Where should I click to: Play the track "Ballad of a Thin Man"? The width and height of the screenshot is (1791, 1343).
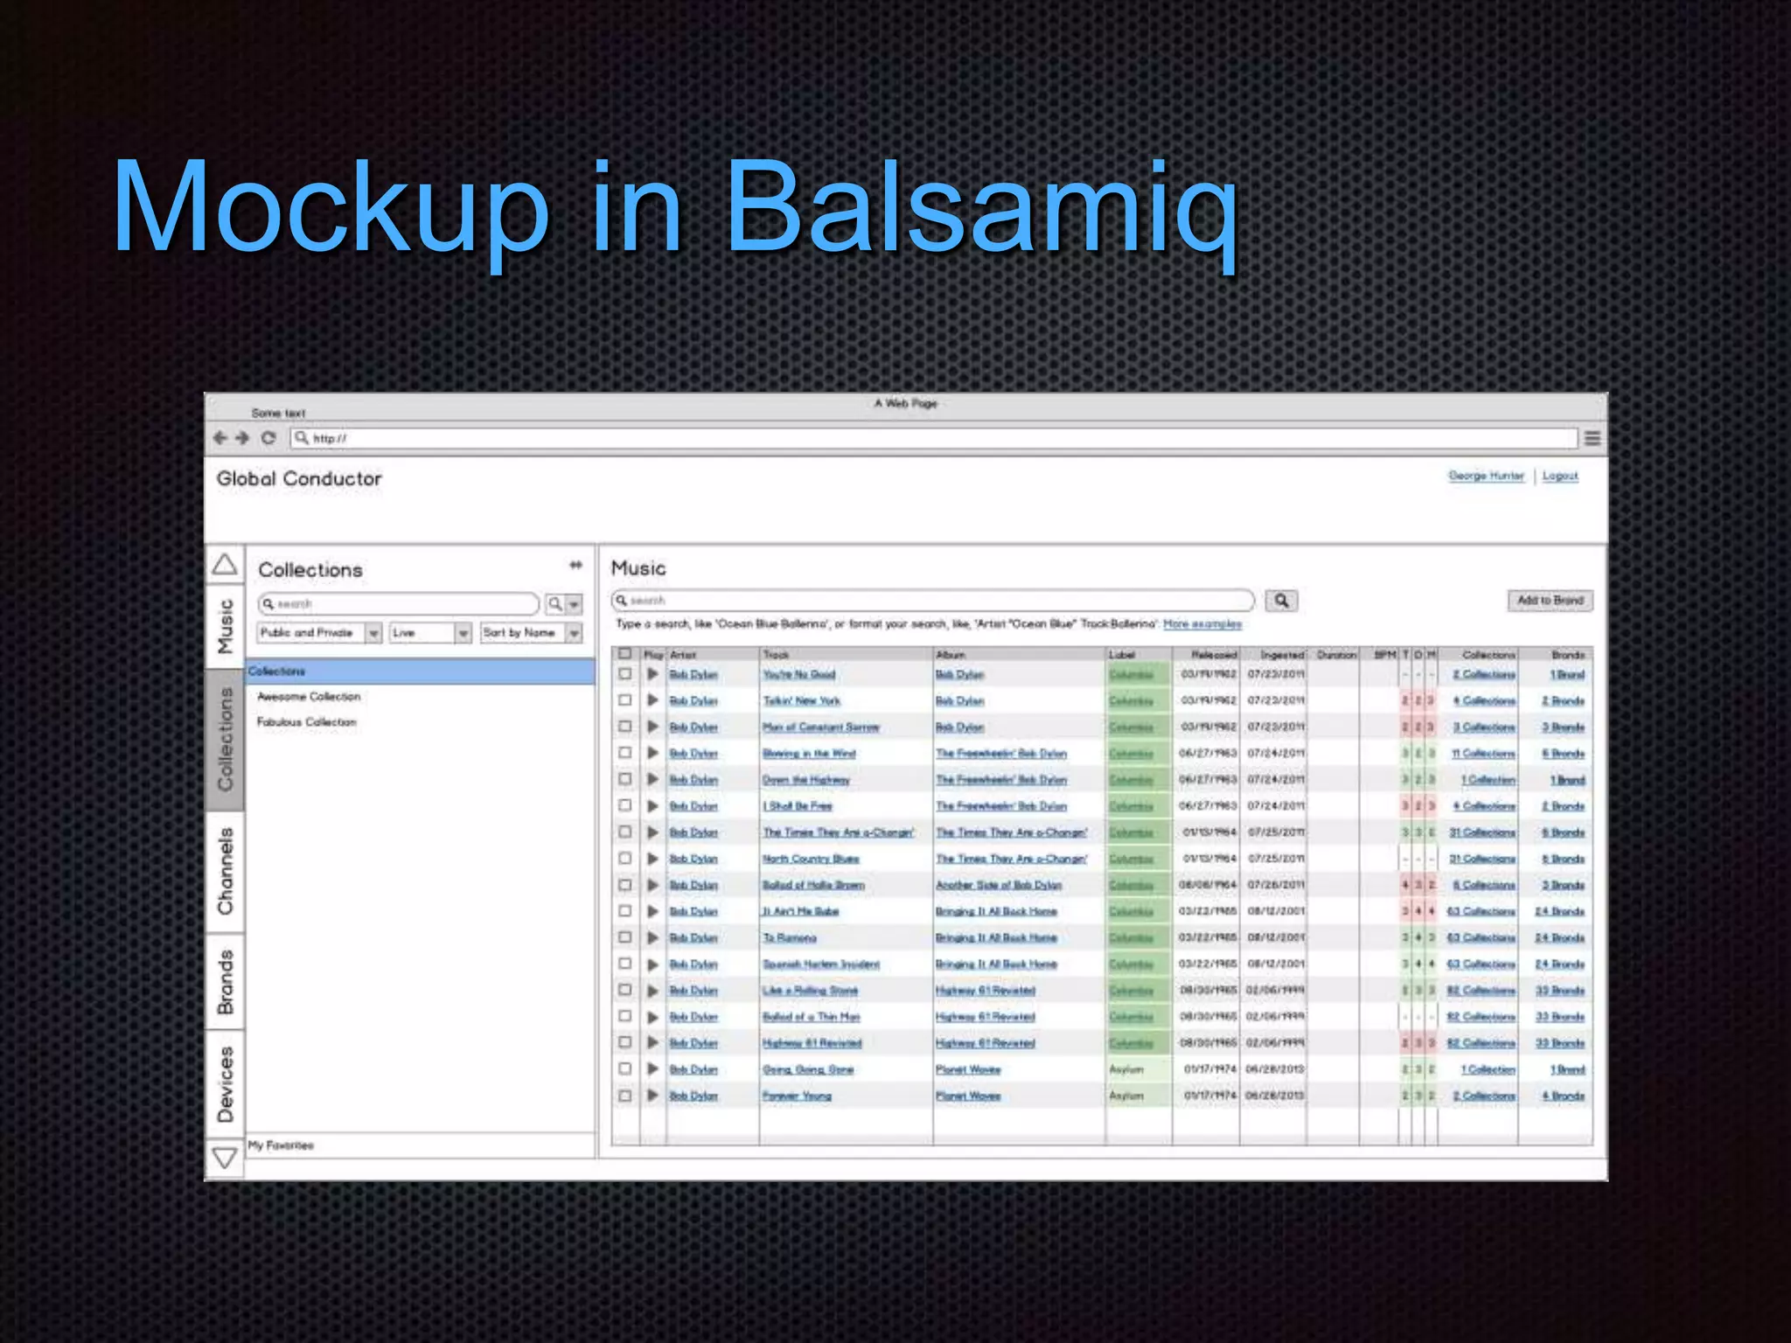pos(652,1017)
